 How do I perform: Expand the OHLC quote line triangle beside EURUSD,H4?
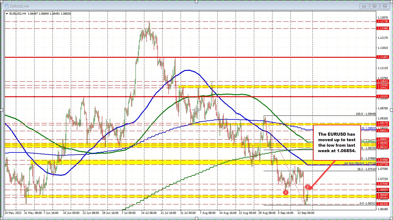coord(7,13)
